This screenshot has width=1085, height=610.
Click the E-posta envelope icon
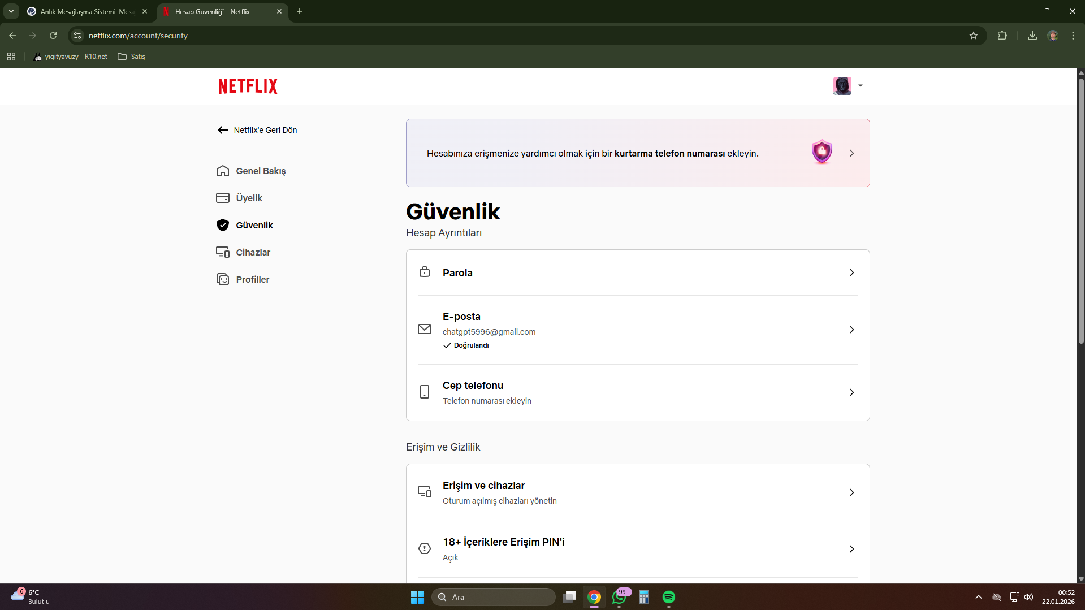click(425, 329)
